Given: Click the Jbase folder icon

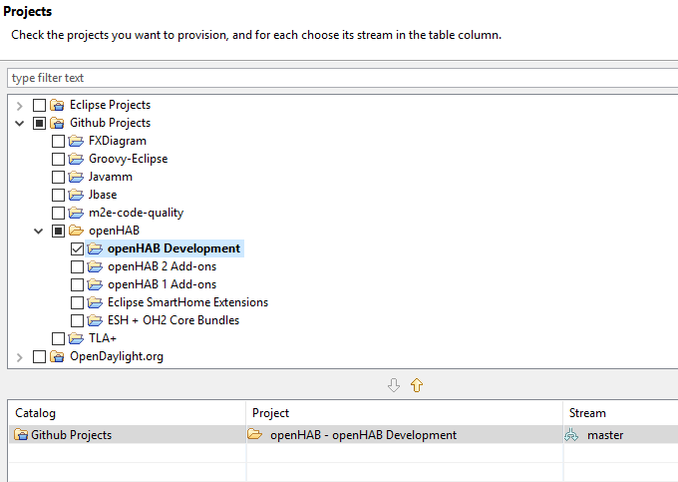Looking at the screenshot, I should [x=76, y=195].
